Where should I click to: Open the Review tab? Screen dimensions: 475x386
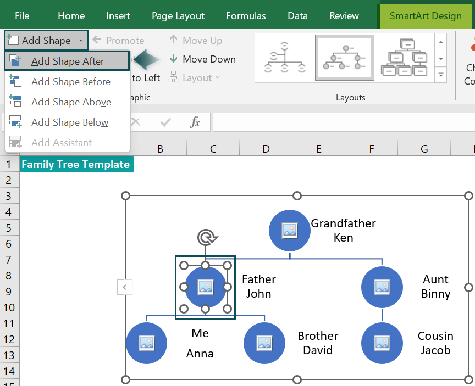[344, 16]
